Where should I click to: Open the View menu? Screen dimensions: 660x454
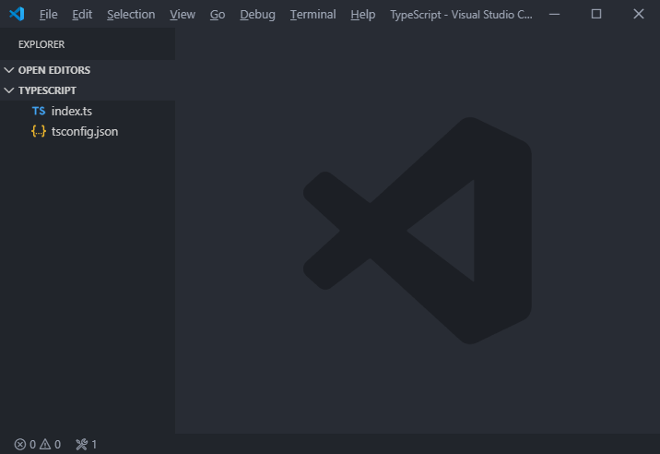(x=183, y=15)
